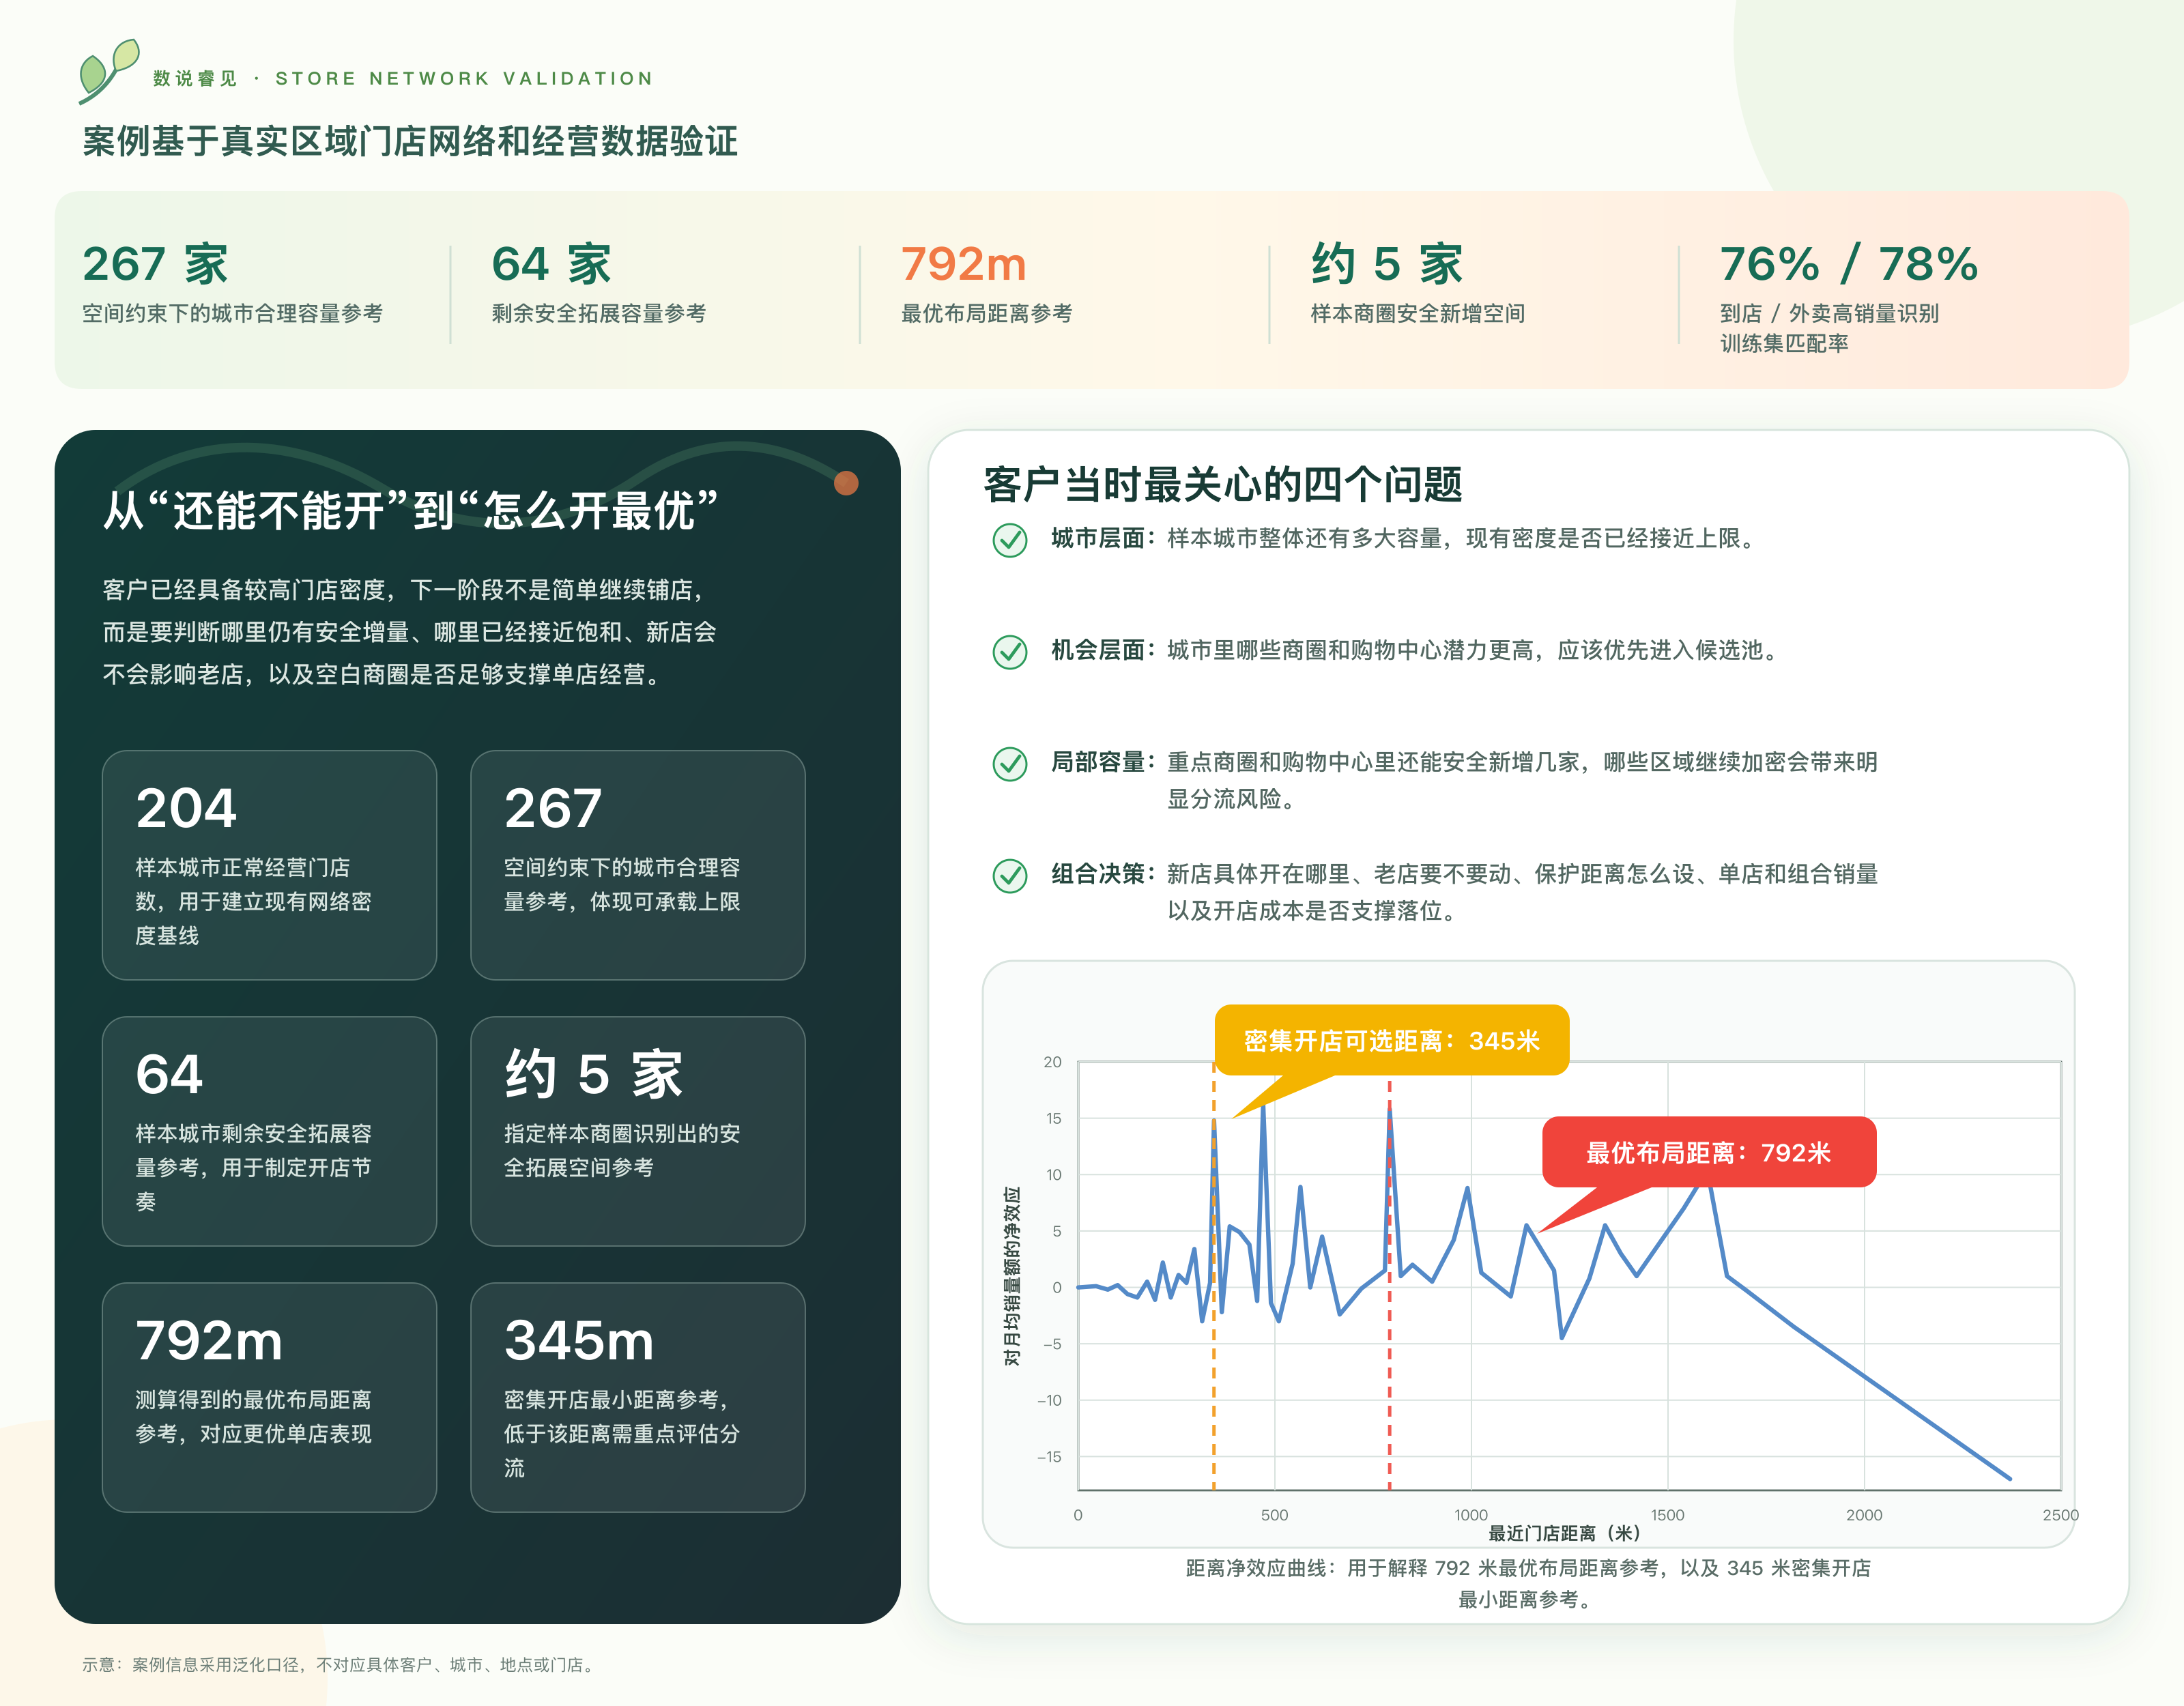Click the 267 家 figure in the top summary banner

pos(156,264)
